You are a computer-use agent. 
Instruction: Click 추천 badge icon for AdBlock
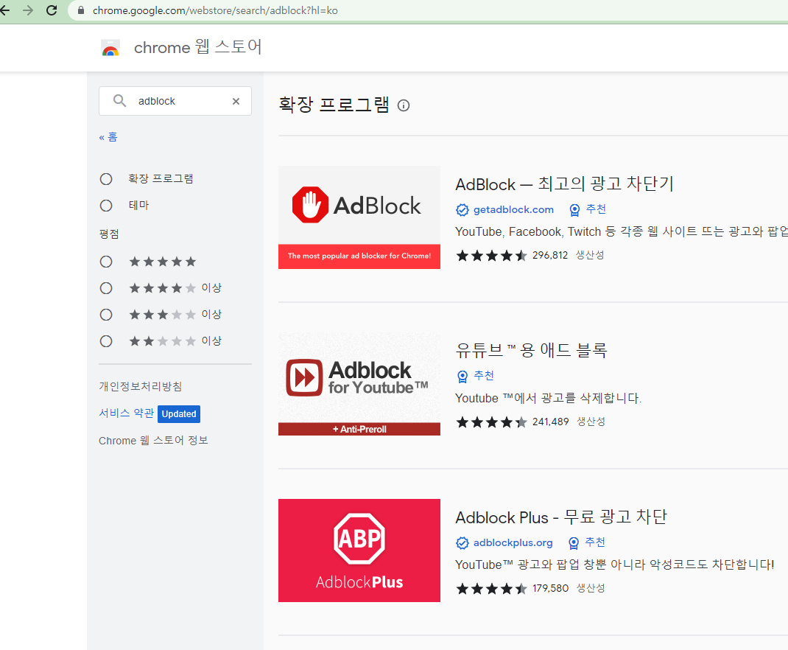tap(574, 210)
